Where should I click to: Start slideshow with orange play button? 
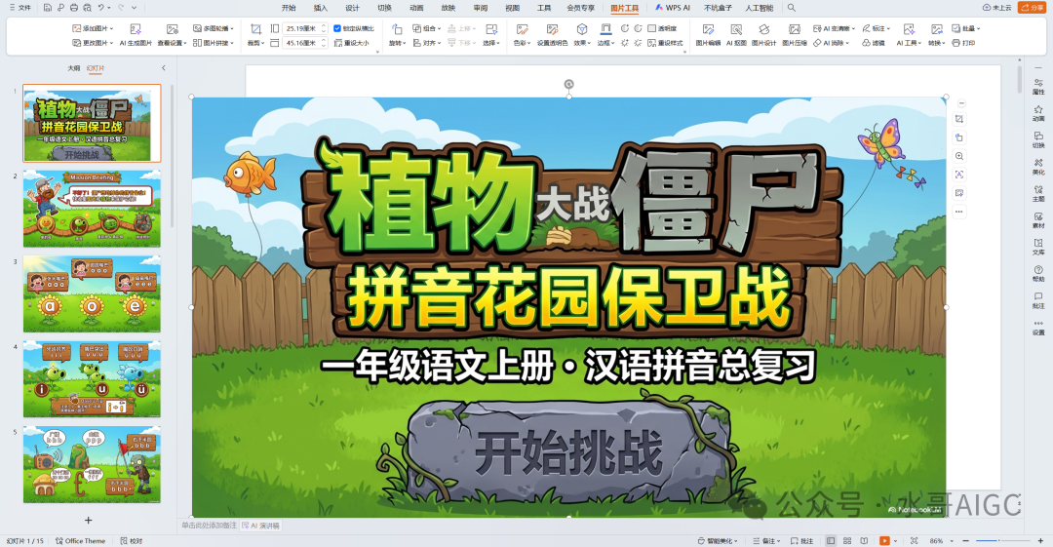click(x=884, y=541)
